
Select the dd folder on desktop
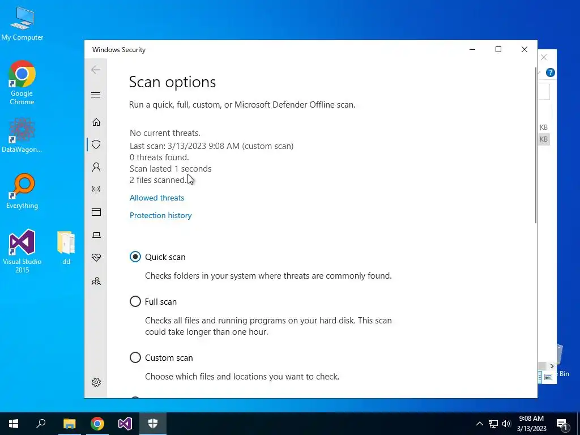coord(66,248)
